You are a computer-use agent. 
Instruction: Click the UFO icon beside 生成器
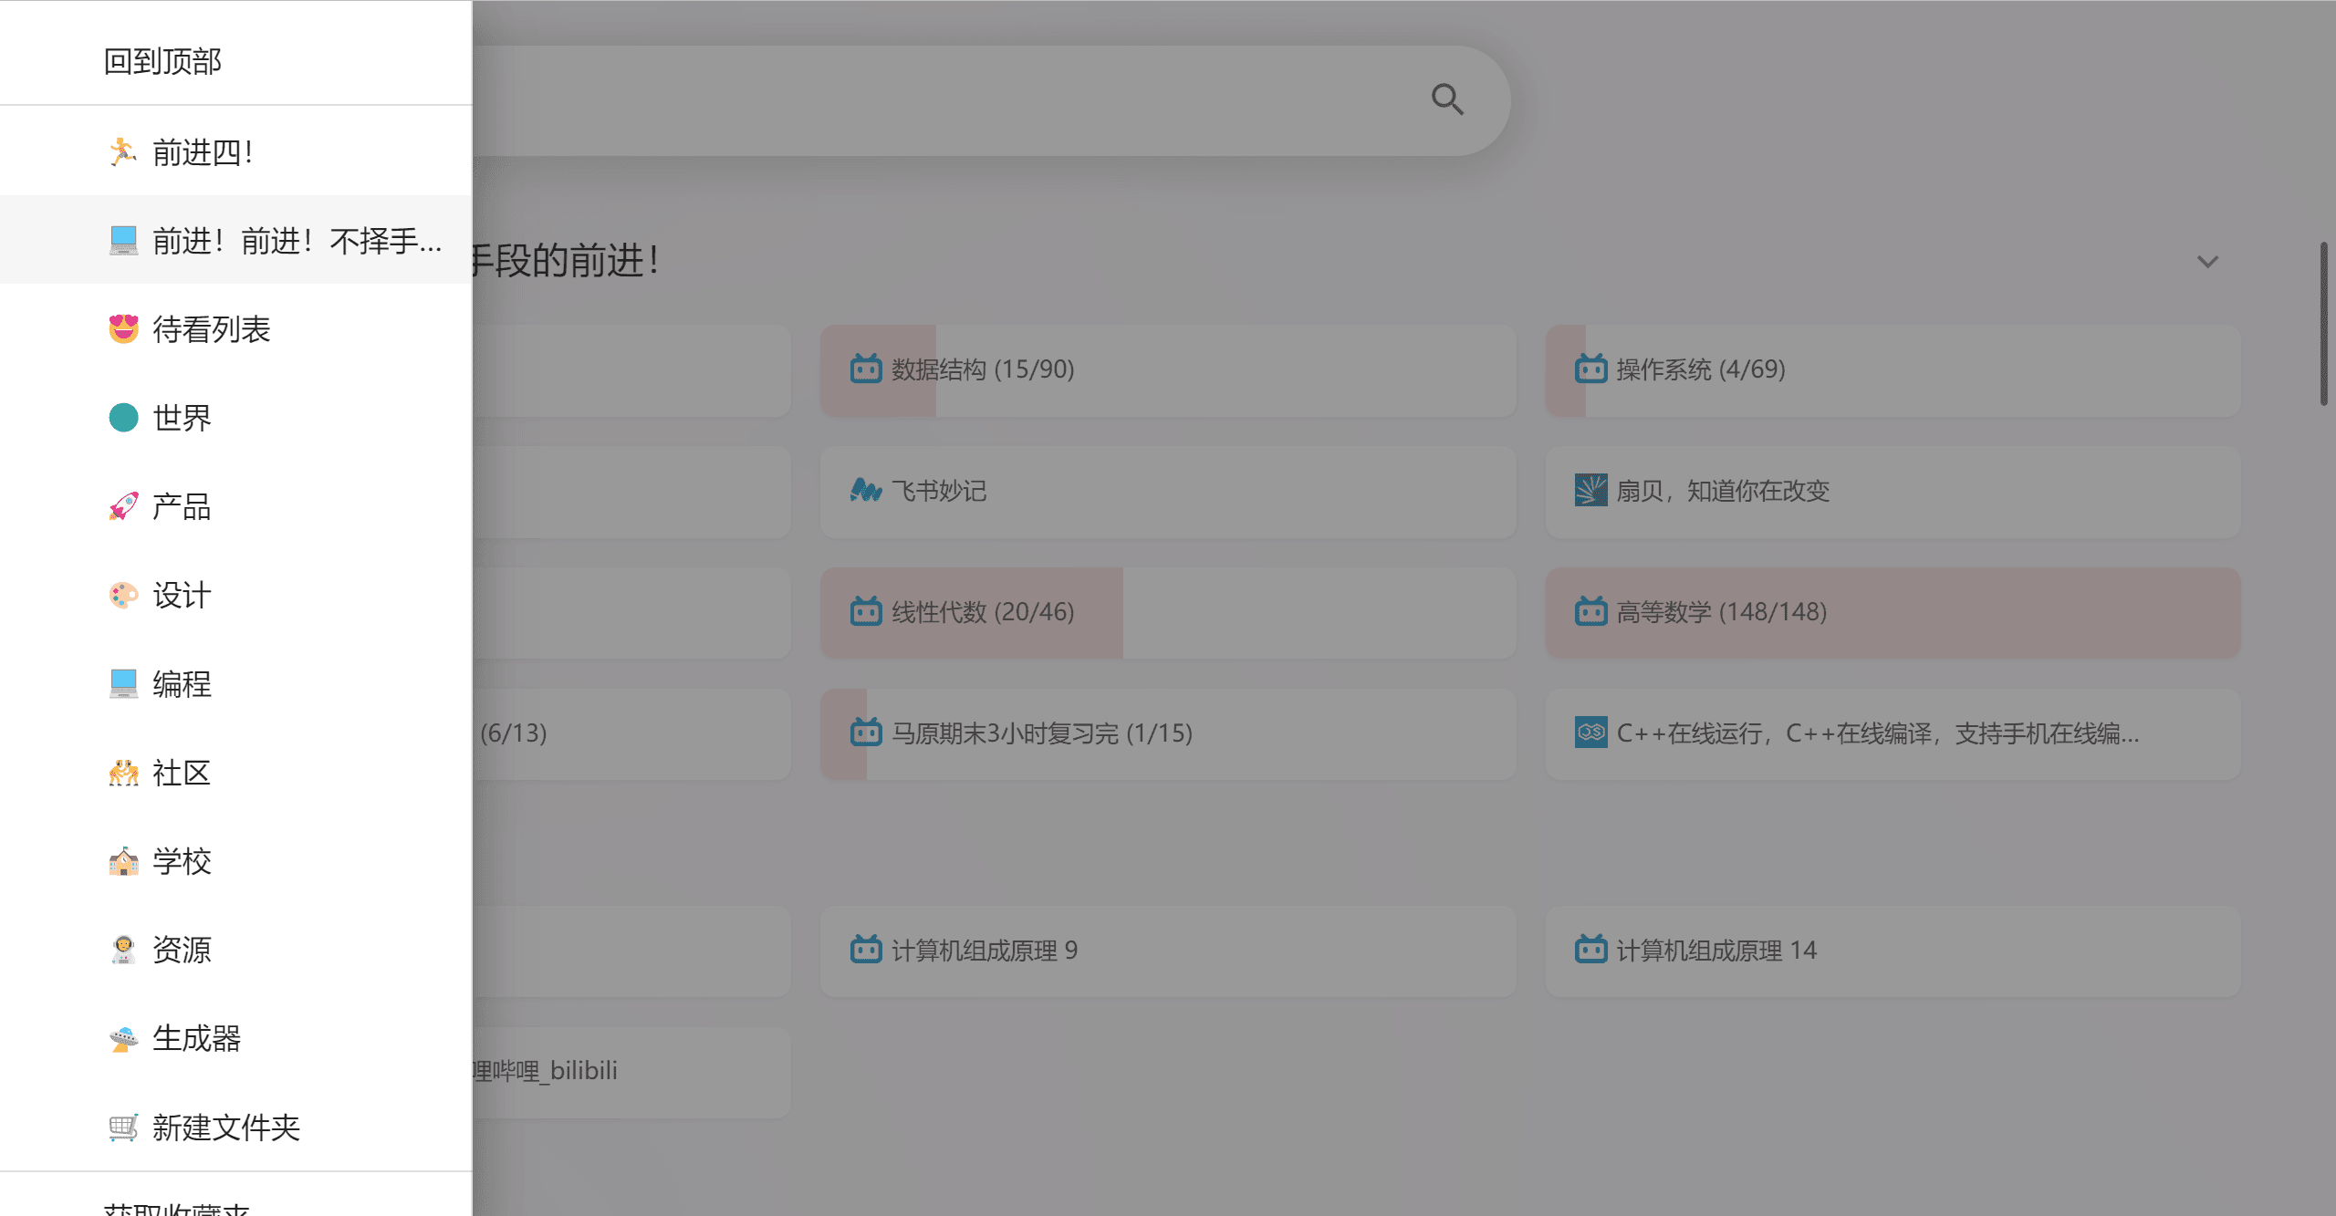[123, 1038]
